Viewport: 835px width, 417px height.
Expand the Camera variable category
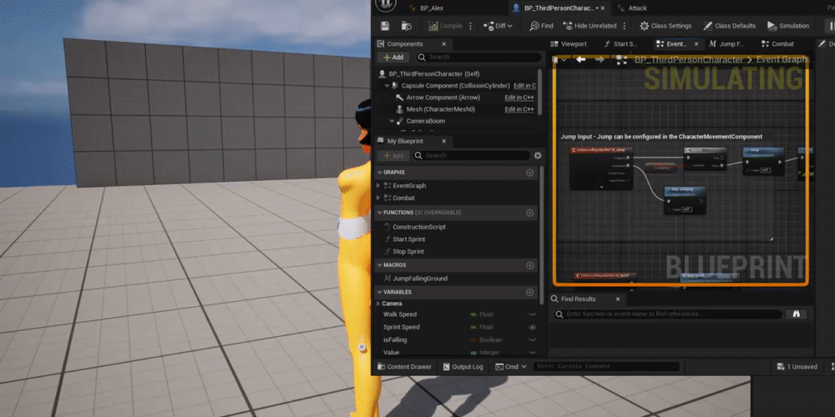click(x=378, y=304)
